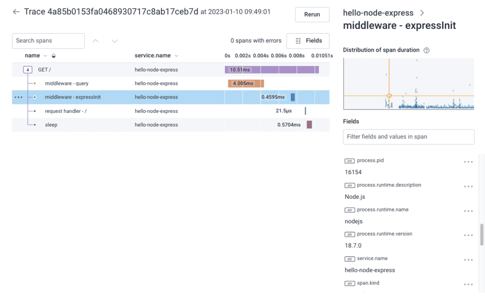Open options menu for process.runtime.name field
Image resolution: width=485 pixels, height=303 pixels.
tap(468, 211)
